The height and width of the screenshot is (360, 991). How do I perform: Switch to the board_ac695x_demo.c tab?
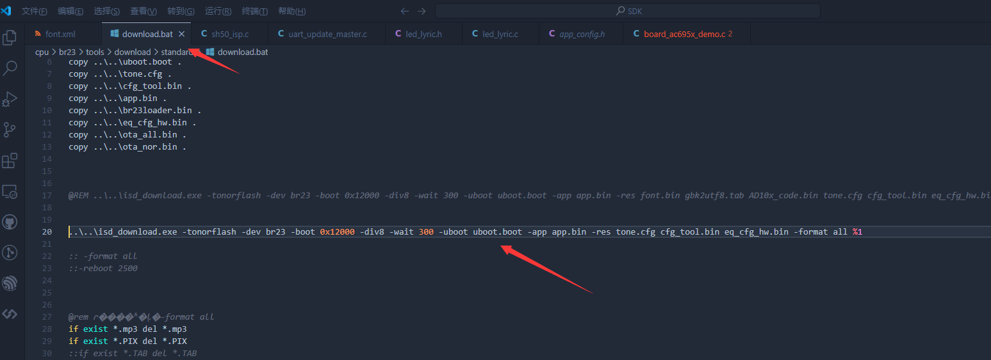686,34
